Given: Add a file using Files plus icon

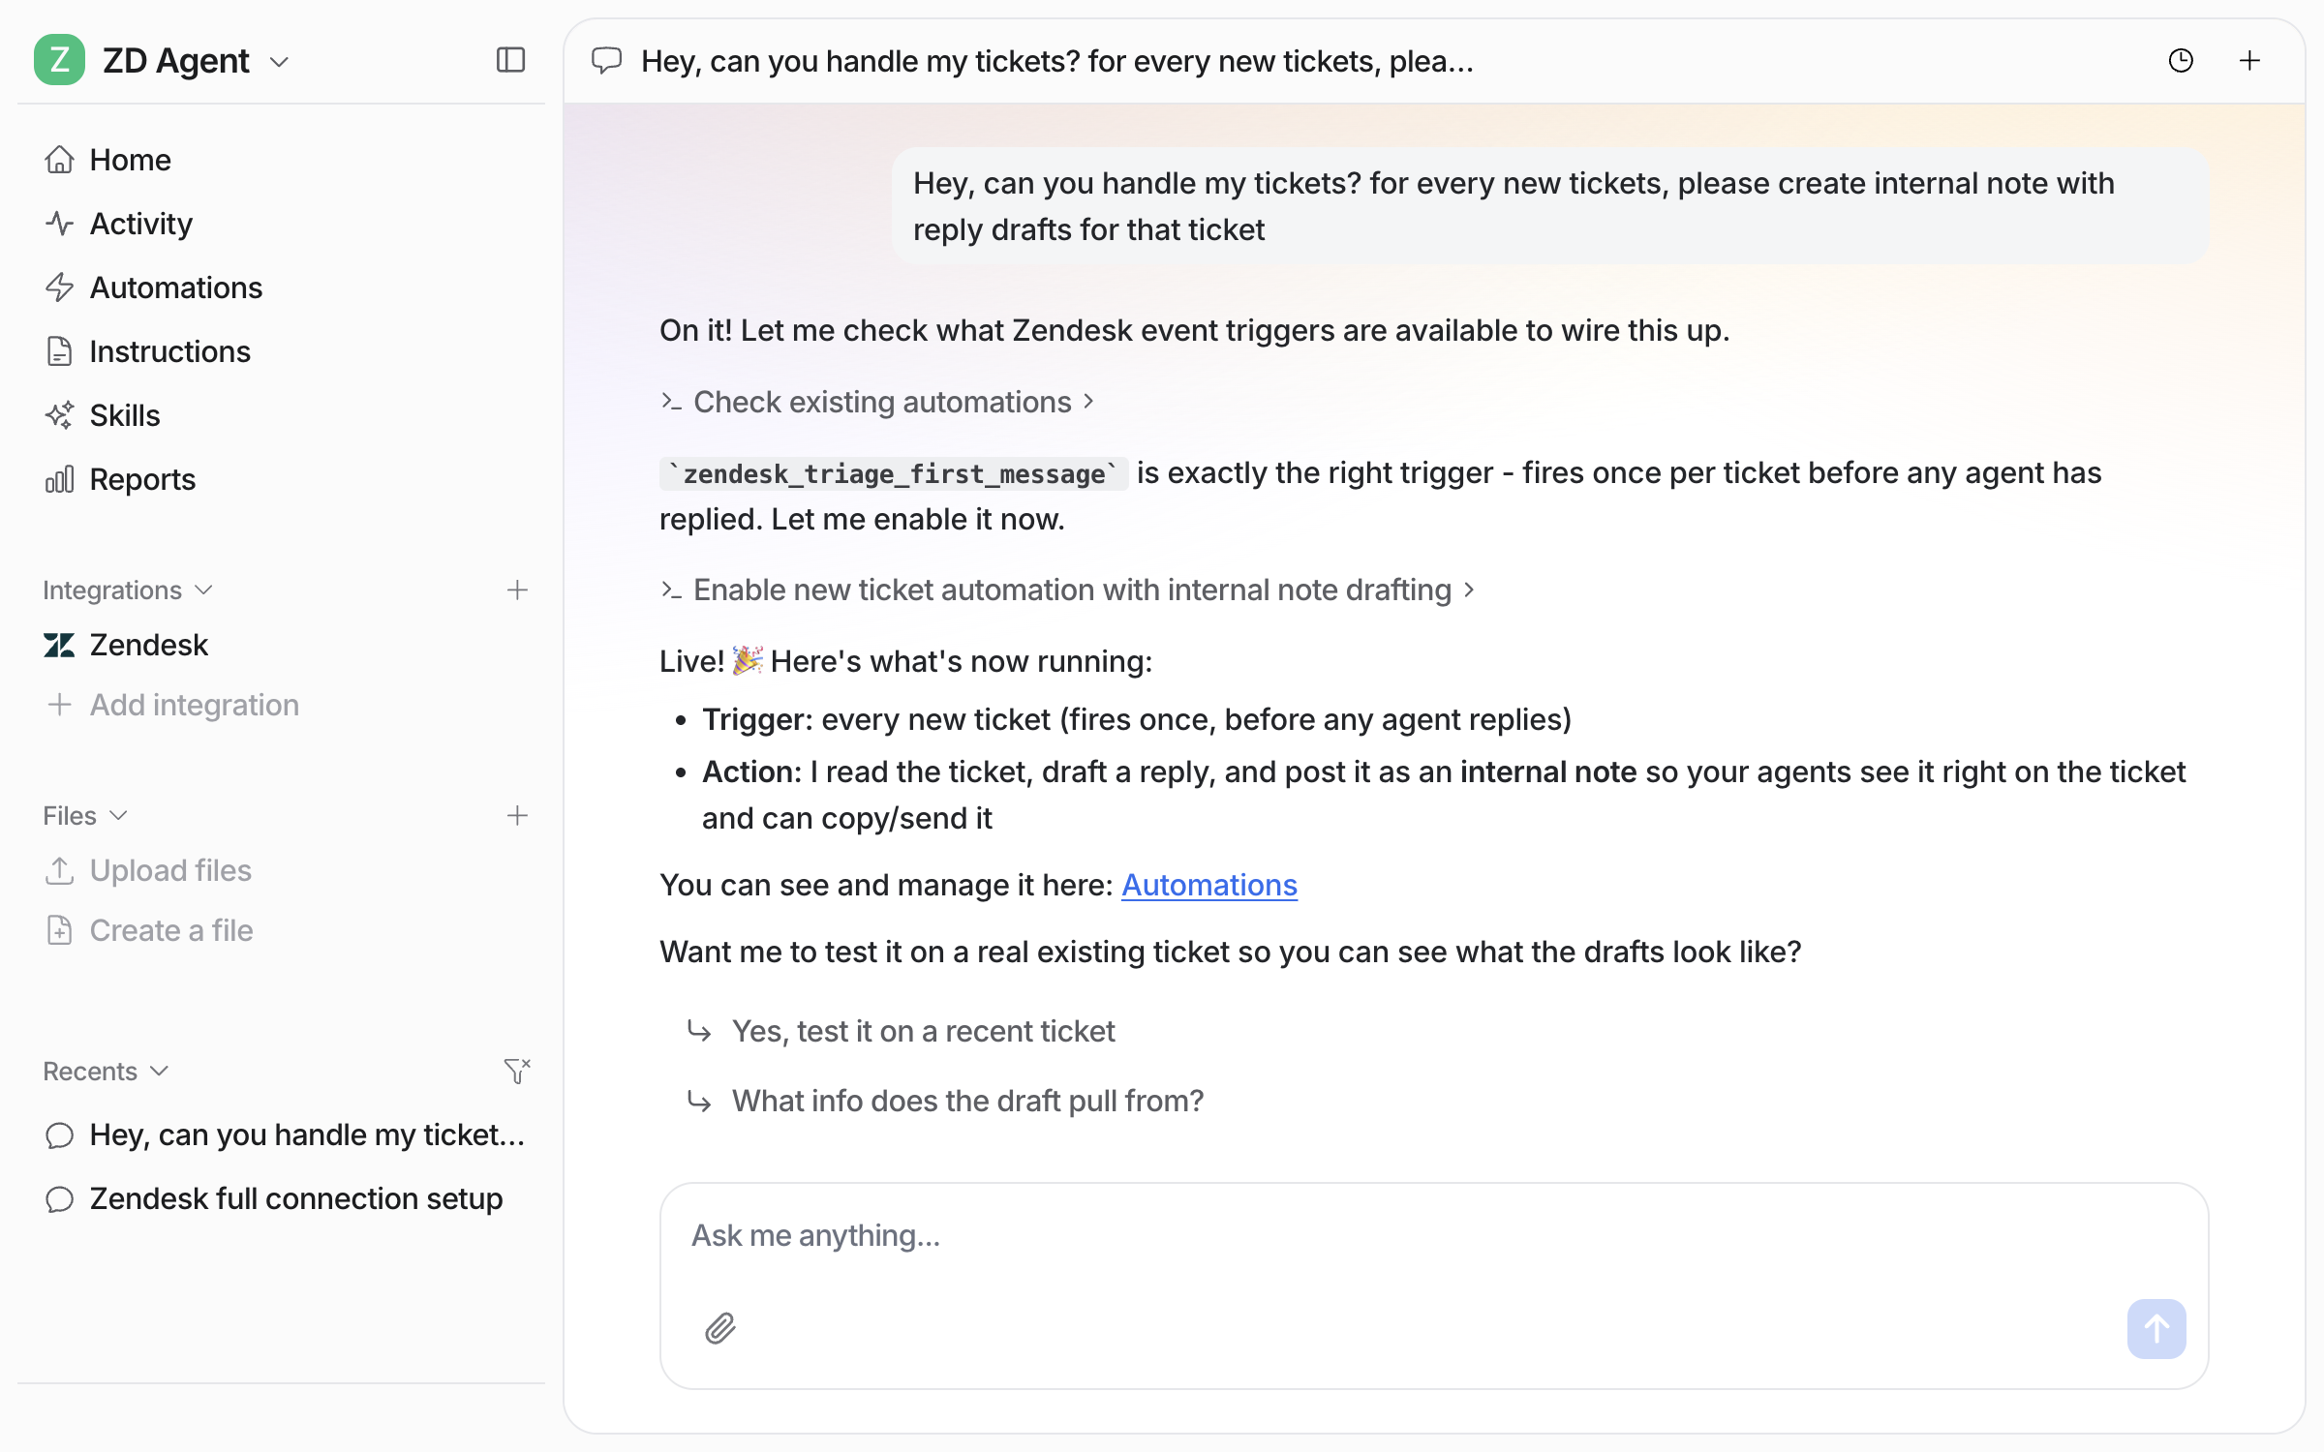Looking at the screenshot, I should coord(517,815).
